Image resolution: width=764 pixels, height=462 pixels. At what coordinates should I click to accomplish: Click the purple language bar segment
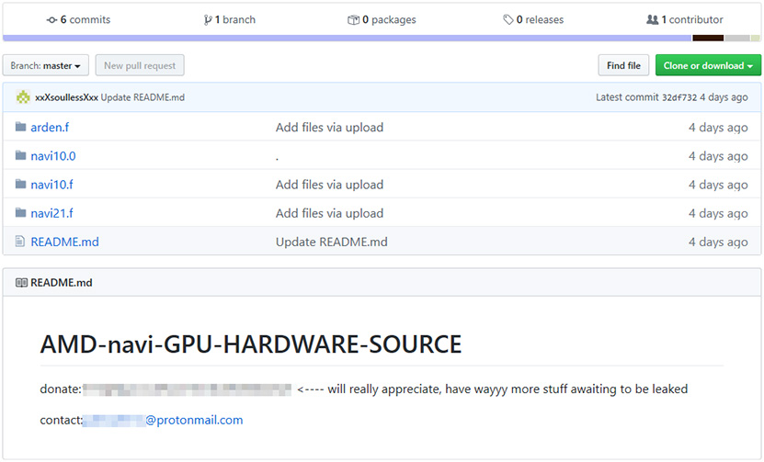point(348,38)
